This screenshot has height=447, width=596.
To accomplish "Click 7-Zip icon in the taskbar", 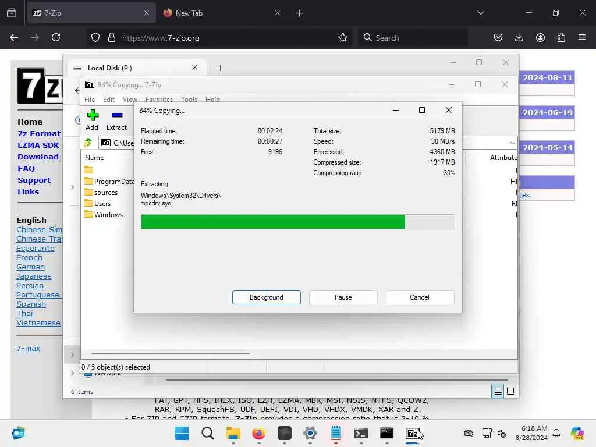I will point(413,433).
